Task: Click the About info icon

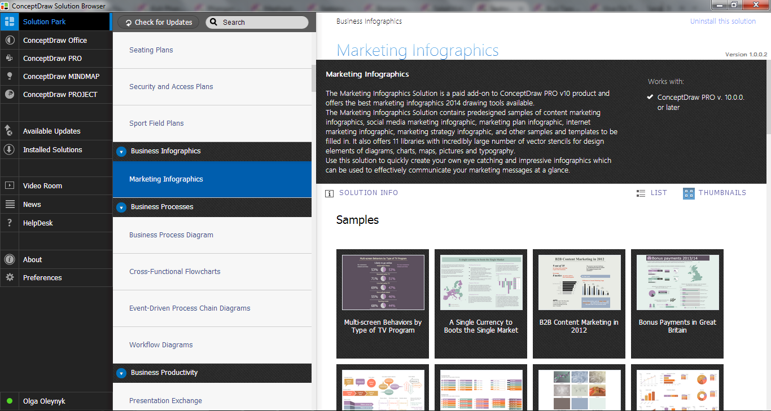Action: coord(9,259)
